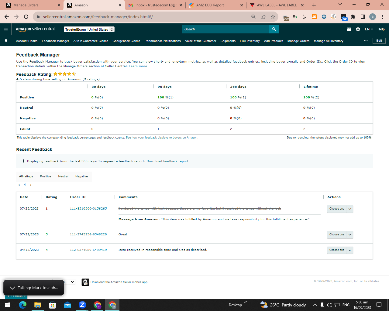Open FBA Inventory menu item
Screen dimensions: 389x311
[x=250, y=41]
